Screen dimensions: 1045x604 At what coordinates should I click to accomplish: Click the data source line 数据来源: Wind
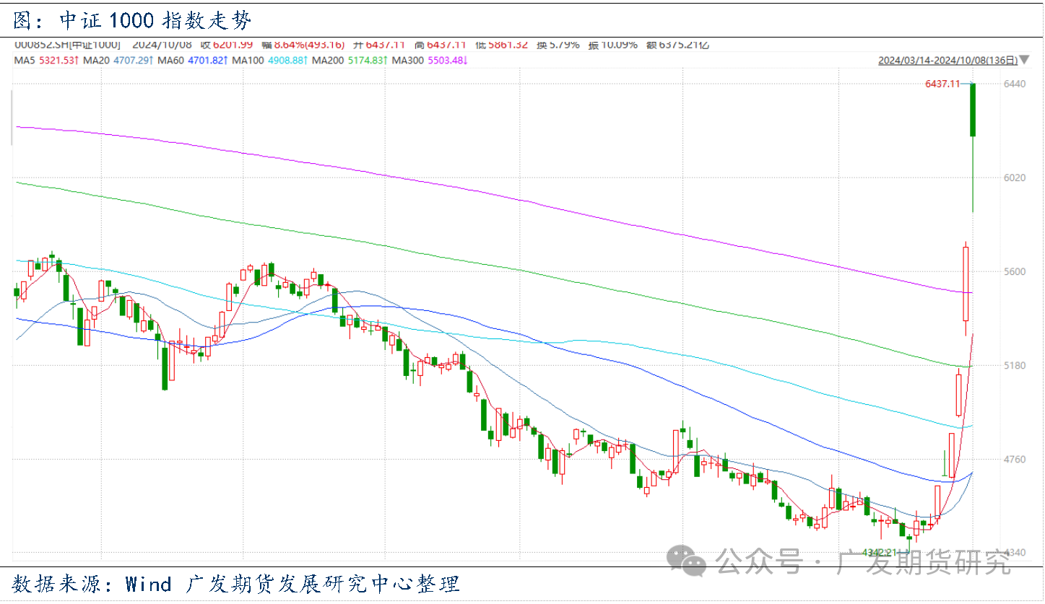tap(236, 583)
